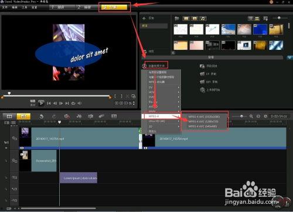Set mark-out with right bracket icon
This screenshot has width=293, height=212.
coord(121,96)
